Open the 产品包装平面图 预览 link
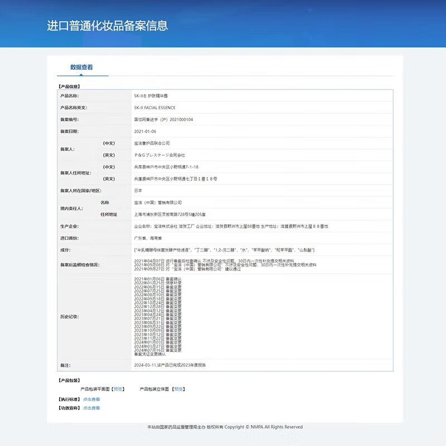Screen dimensions: 446x446 [x=119, y=390]
